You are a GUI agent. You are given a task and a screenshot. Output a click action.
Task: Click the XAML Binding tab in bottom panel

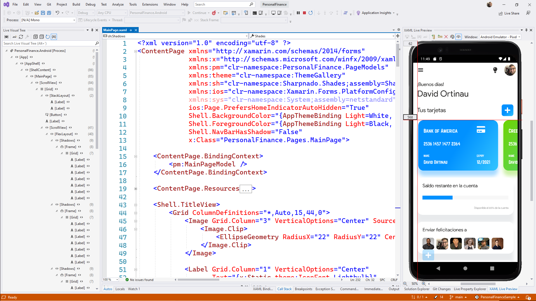tap(263, 289)
